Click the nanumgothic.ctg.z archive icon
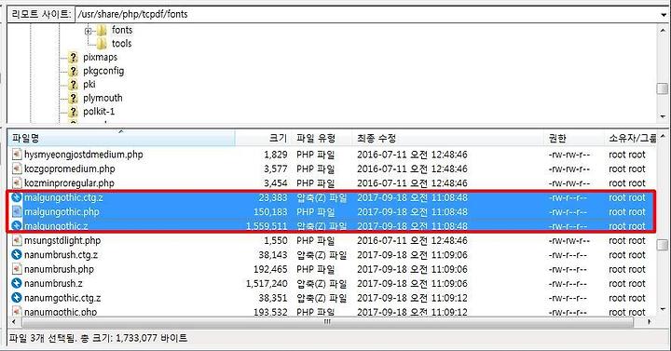671x351 pixels. (x=17, y=298)
